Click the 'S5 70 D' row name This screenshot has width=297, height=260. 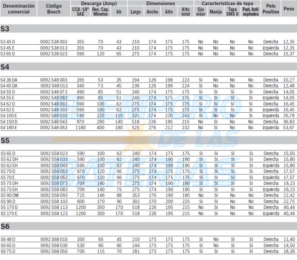pyautogui.click(x=8, y=172)
